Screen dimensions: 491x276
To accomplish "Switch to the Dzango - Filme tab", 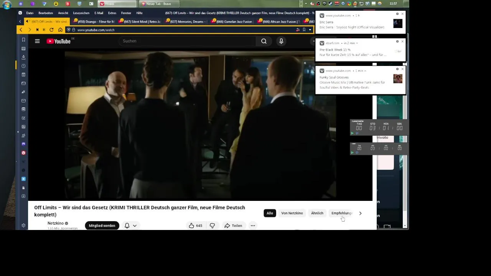I will tap(93, 21).
